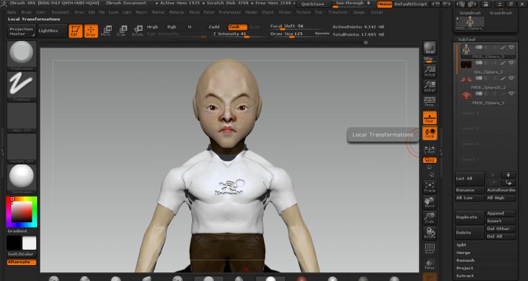The image size is (528, 281).
Task: Expand the Split section
Action: 461,245
